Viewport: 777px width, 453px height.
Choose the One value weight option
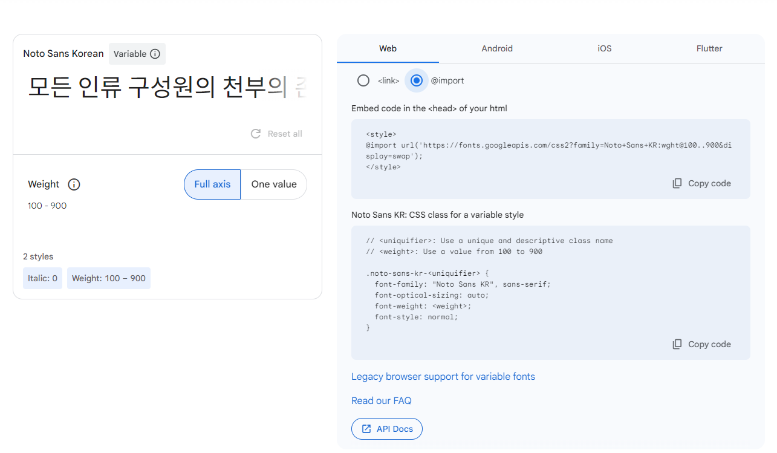(x=274, y=184)
